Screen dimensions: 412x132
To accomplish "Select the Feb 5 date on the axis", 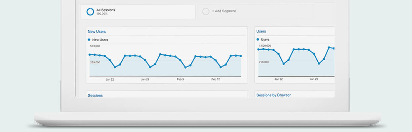I will click(180, 80).
